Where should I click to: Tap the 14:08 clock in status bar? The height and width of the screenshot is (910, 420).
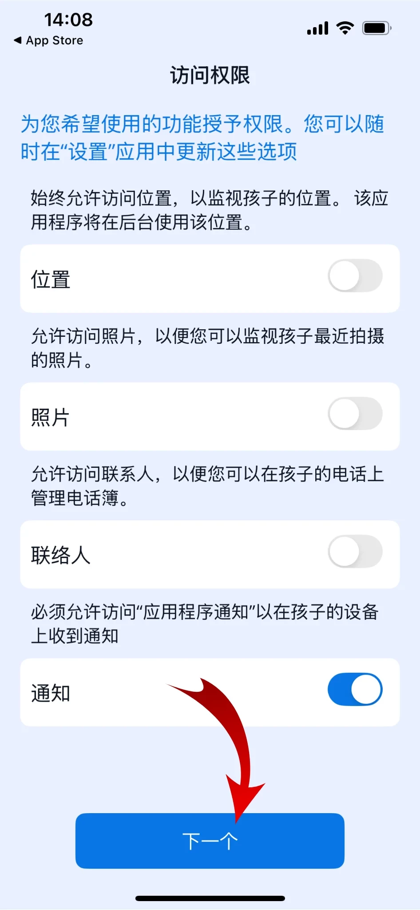click(x=68, y=20)
